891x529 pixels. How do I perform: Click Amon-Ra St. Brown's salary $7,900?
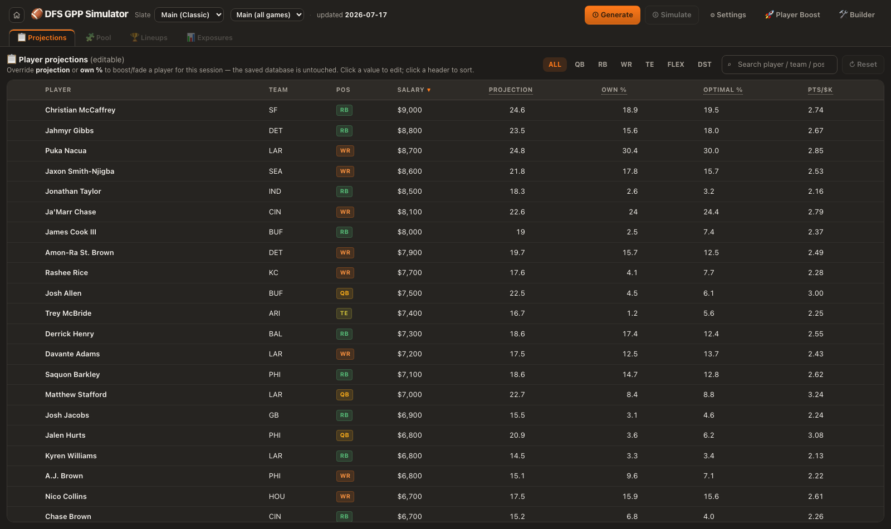coord(409,253)
